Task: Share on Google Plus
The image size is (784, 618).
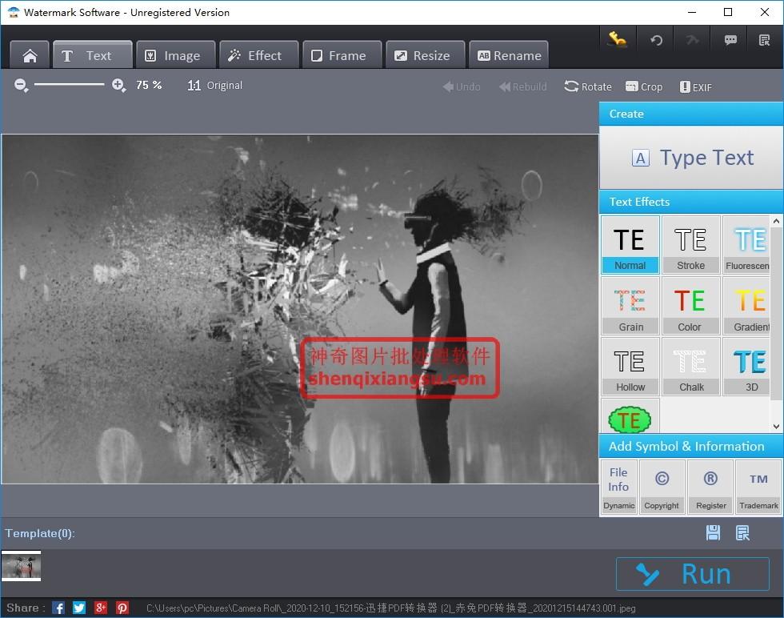Action: pos(101,608)
